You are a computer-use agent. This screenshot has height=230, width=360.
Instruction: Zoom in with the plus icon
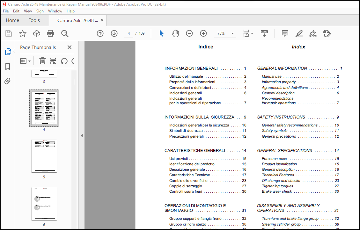tap(203, 33)
